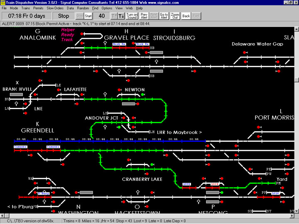Click the Back navigation button
This screenshot has width=299, height=224.
click(186, 16)
